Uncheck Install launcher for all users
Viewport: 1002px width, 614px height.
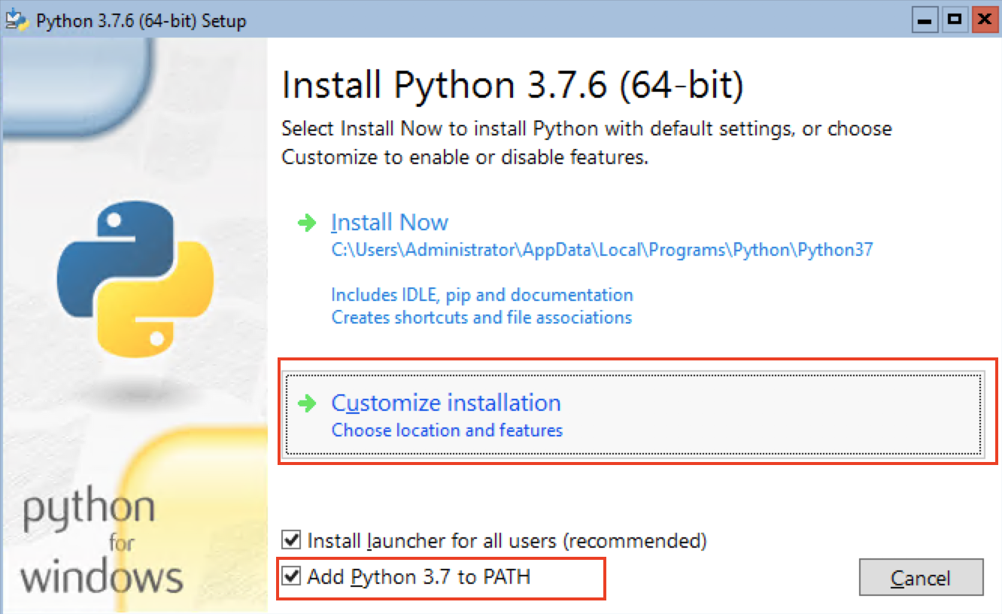click(x=290, y=540)
